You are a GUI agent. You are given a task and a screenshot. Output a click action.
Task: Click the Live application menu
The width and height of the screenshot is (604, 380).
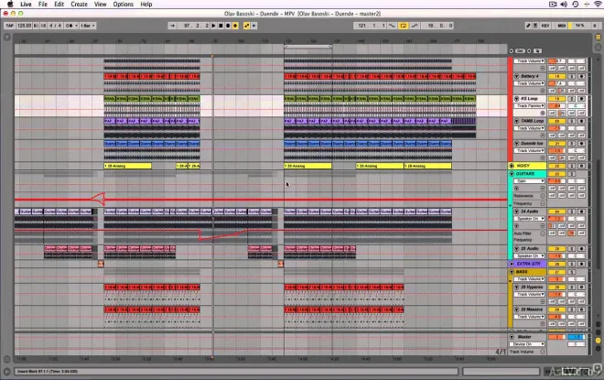coord(26,5)
